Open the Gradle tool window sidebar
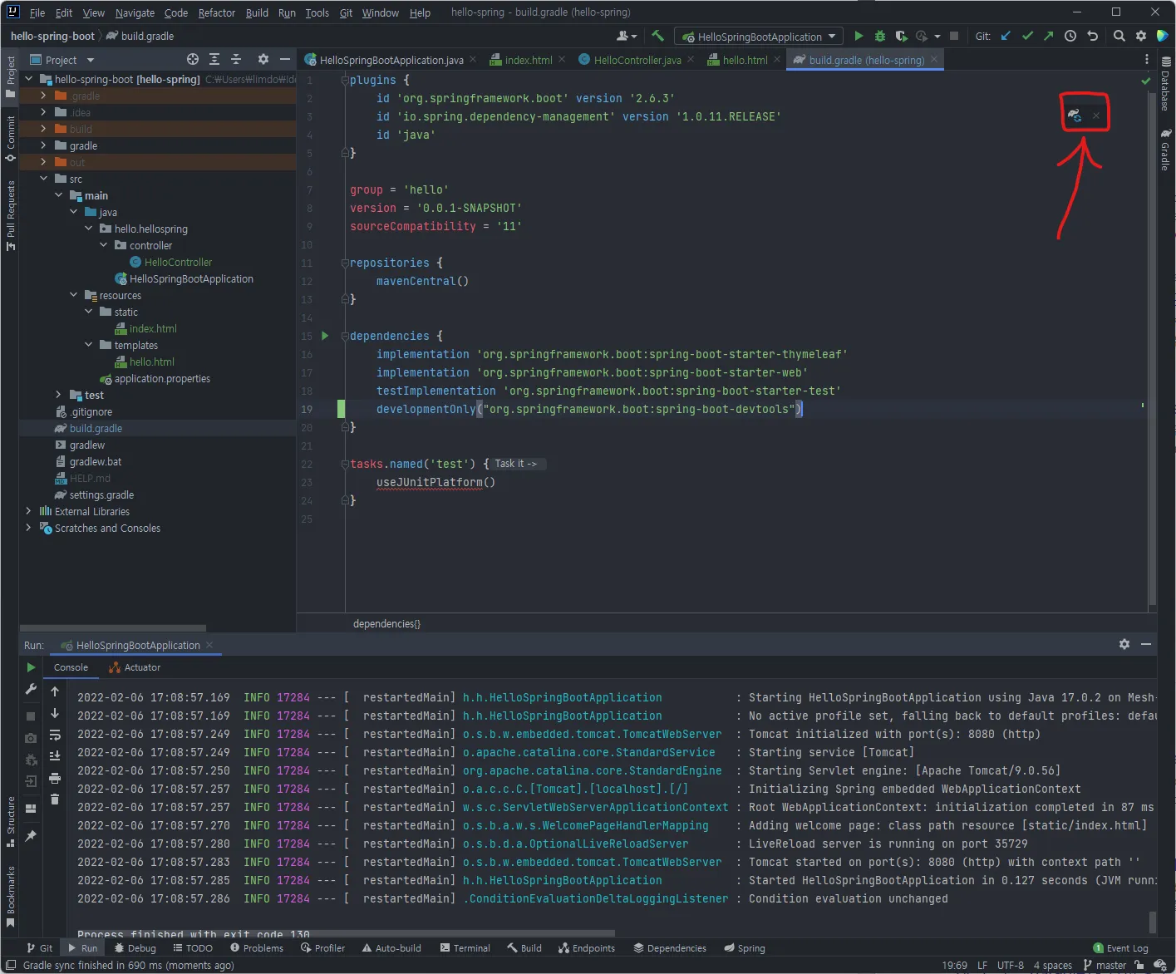This screenshot has width=1176, height=974. [x=1166, y=150]
